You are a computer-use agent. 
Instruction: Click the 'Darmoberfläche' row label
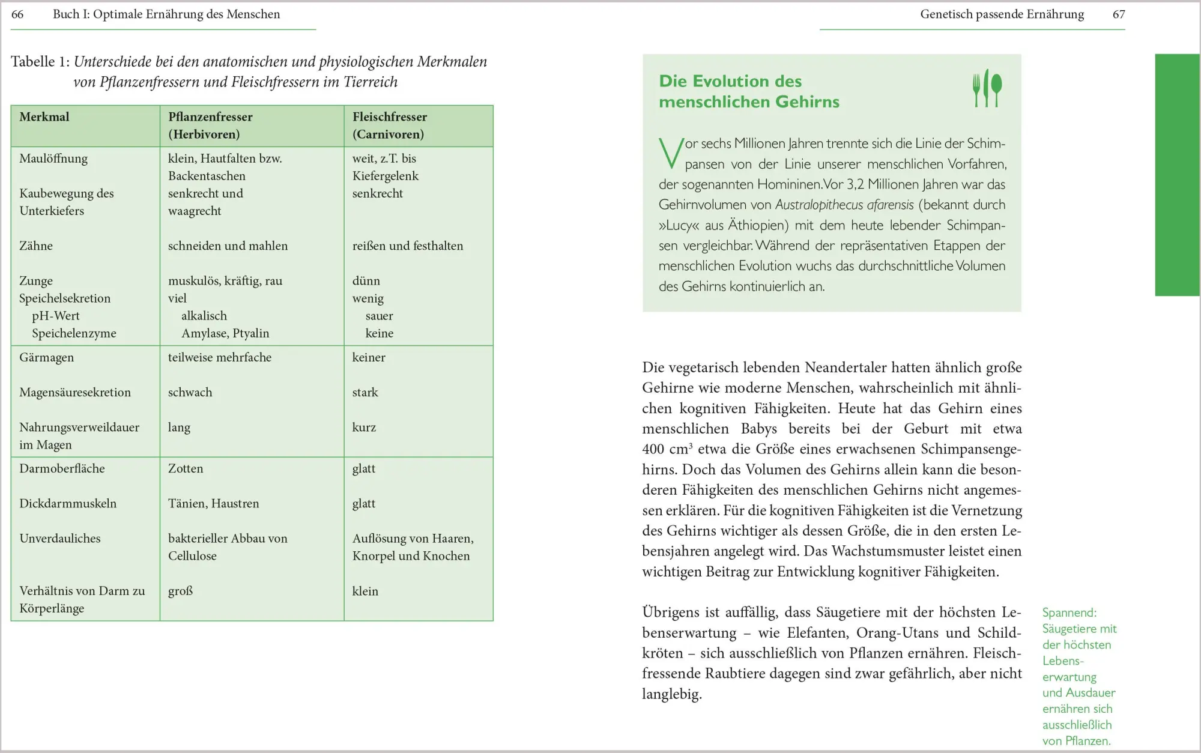62,469
